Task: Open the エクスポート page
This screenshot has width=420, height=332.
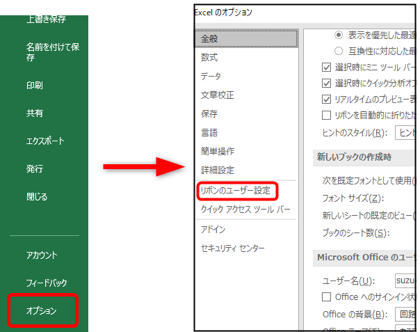Action: [45, 141]
